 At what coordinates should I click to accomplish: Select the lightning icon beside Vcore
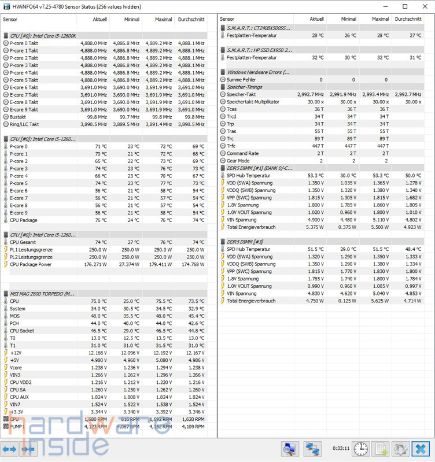(6, 367)
